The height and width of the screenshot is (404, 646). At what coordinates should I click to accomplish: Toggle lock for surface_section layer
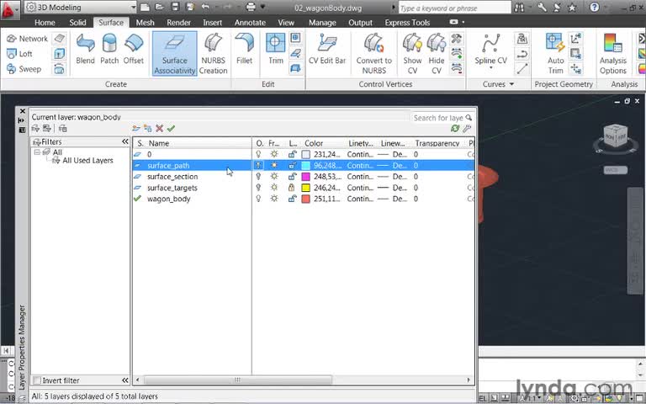[292, 177]
